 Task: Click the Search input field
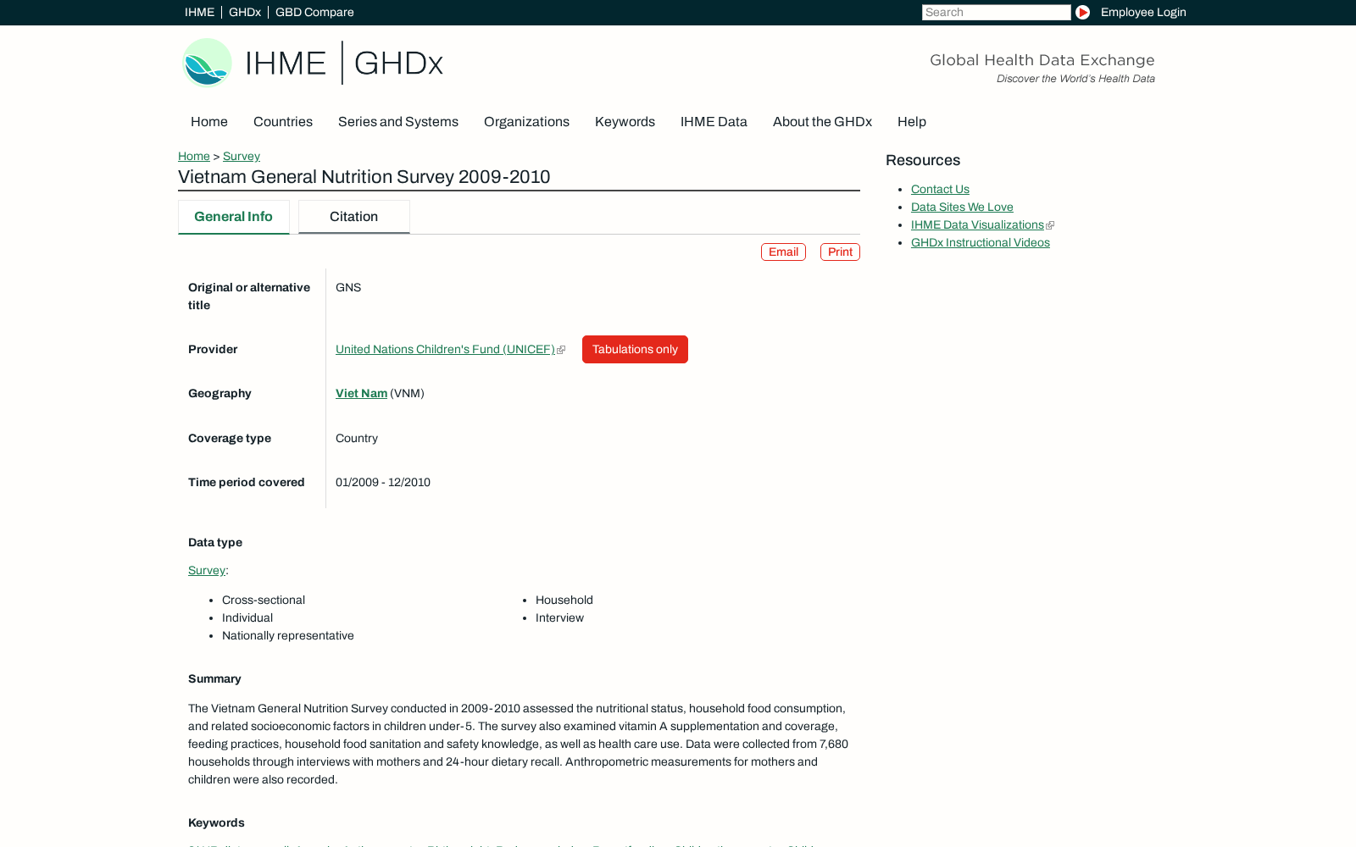996,12
